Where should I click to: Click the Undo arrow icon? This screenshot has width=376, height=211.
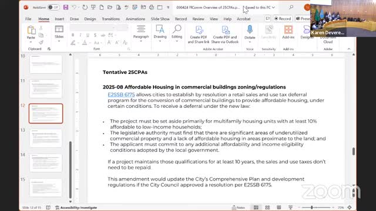pos(74,7)
